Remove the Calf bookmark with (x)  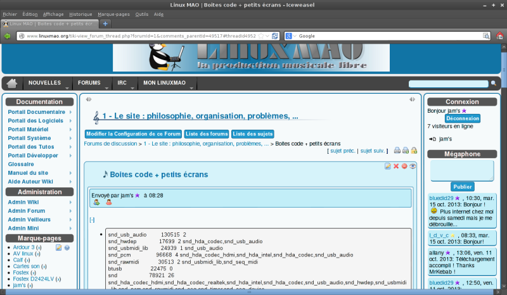click(27, 260)
